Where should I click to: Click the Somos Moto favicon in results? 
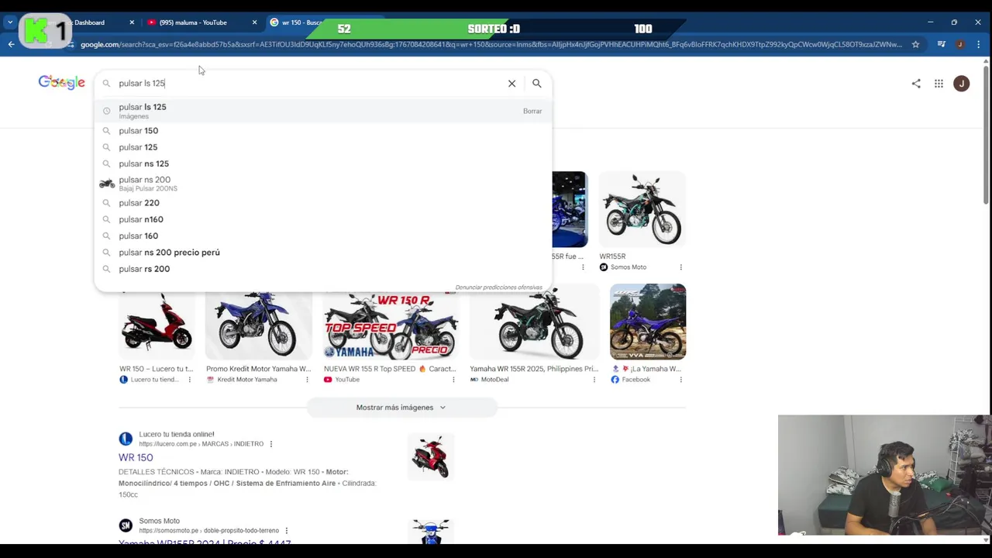point(126,525)
